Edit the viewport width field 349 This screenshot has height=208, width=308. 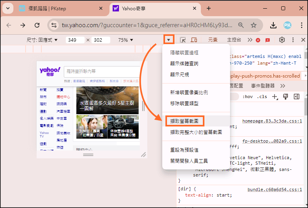75,40
